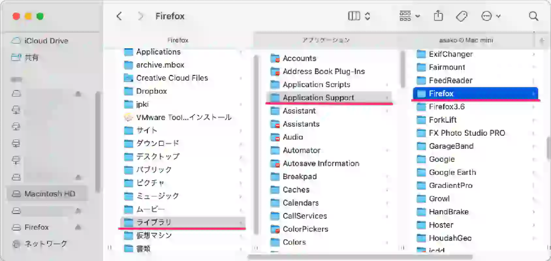
Task: Select Macintosh HD in sidebar
Action: coord(47,194)
